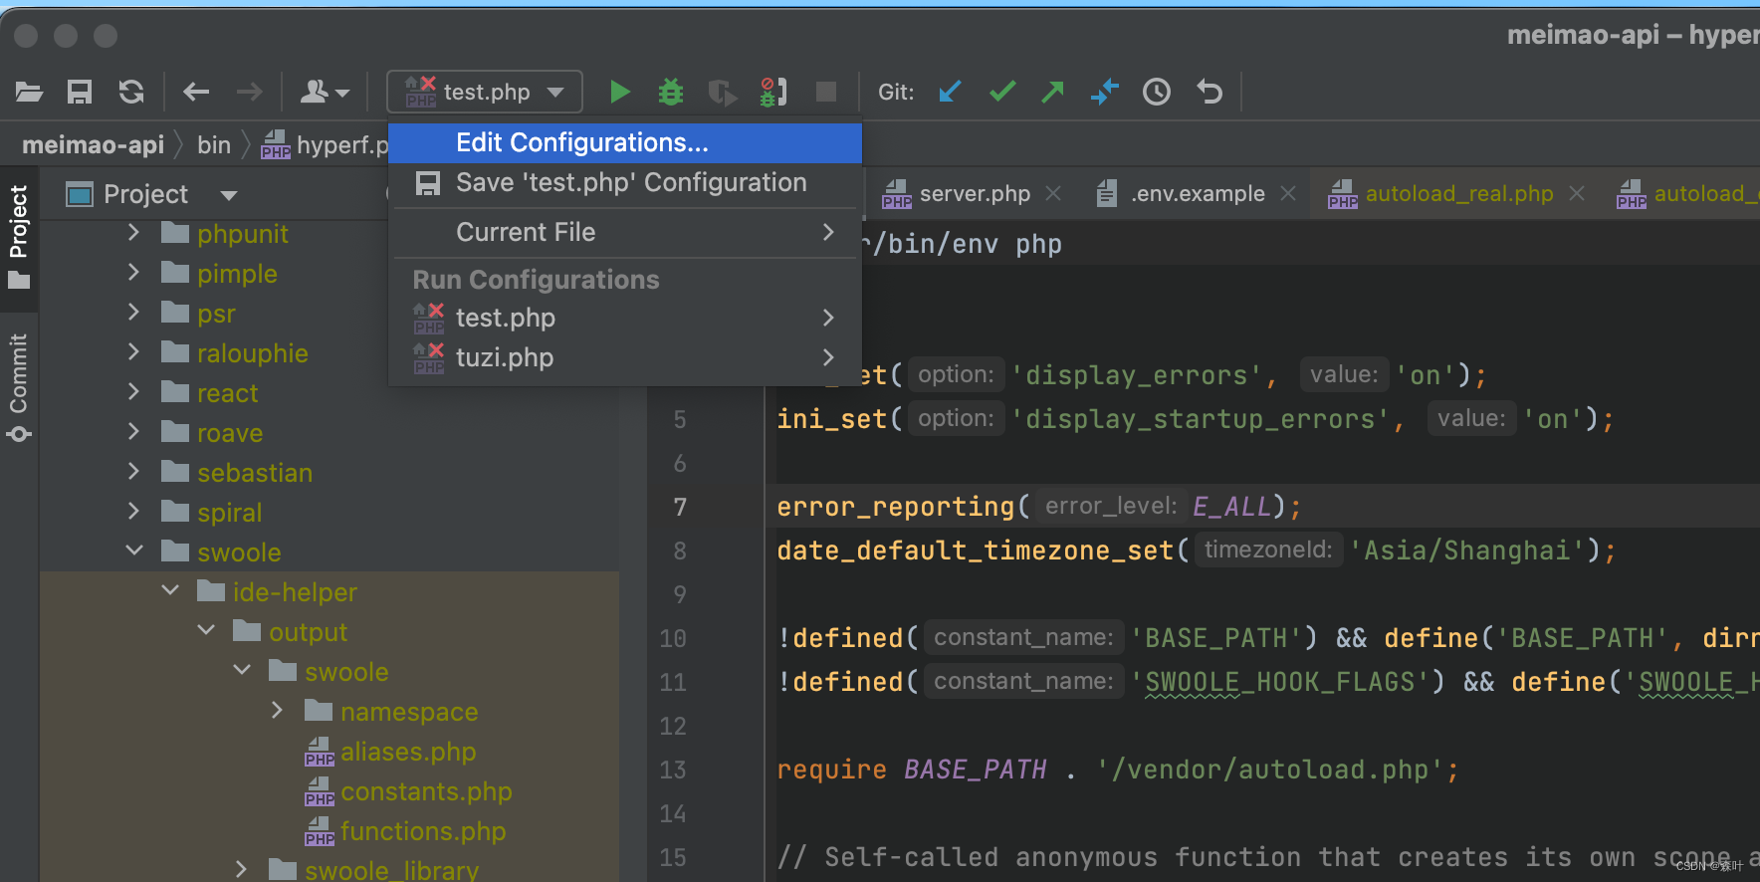
Task: Click the E_ALL constant in code
Action: click(x=1231, y=507)
